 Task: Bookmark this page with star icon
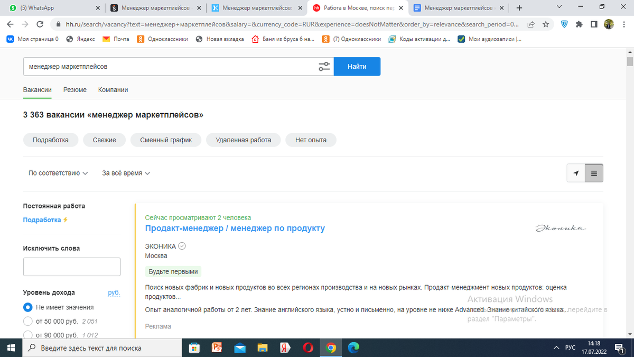click(x=546, y=24)
